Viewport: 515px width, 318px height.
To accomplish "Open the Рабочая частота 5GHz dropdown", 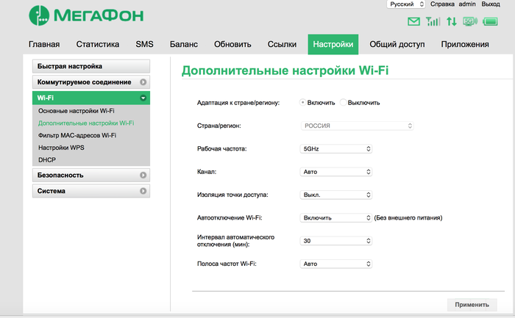I will point(338,148).
